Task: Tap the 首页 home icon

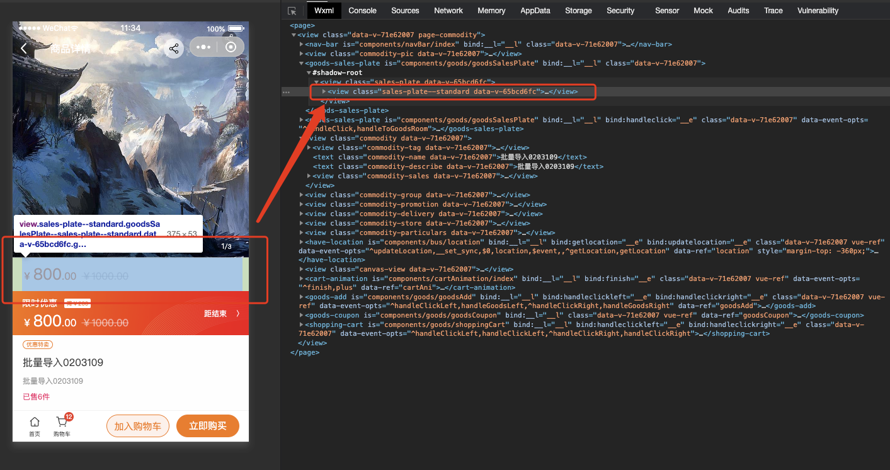Action: coord(35,427)
